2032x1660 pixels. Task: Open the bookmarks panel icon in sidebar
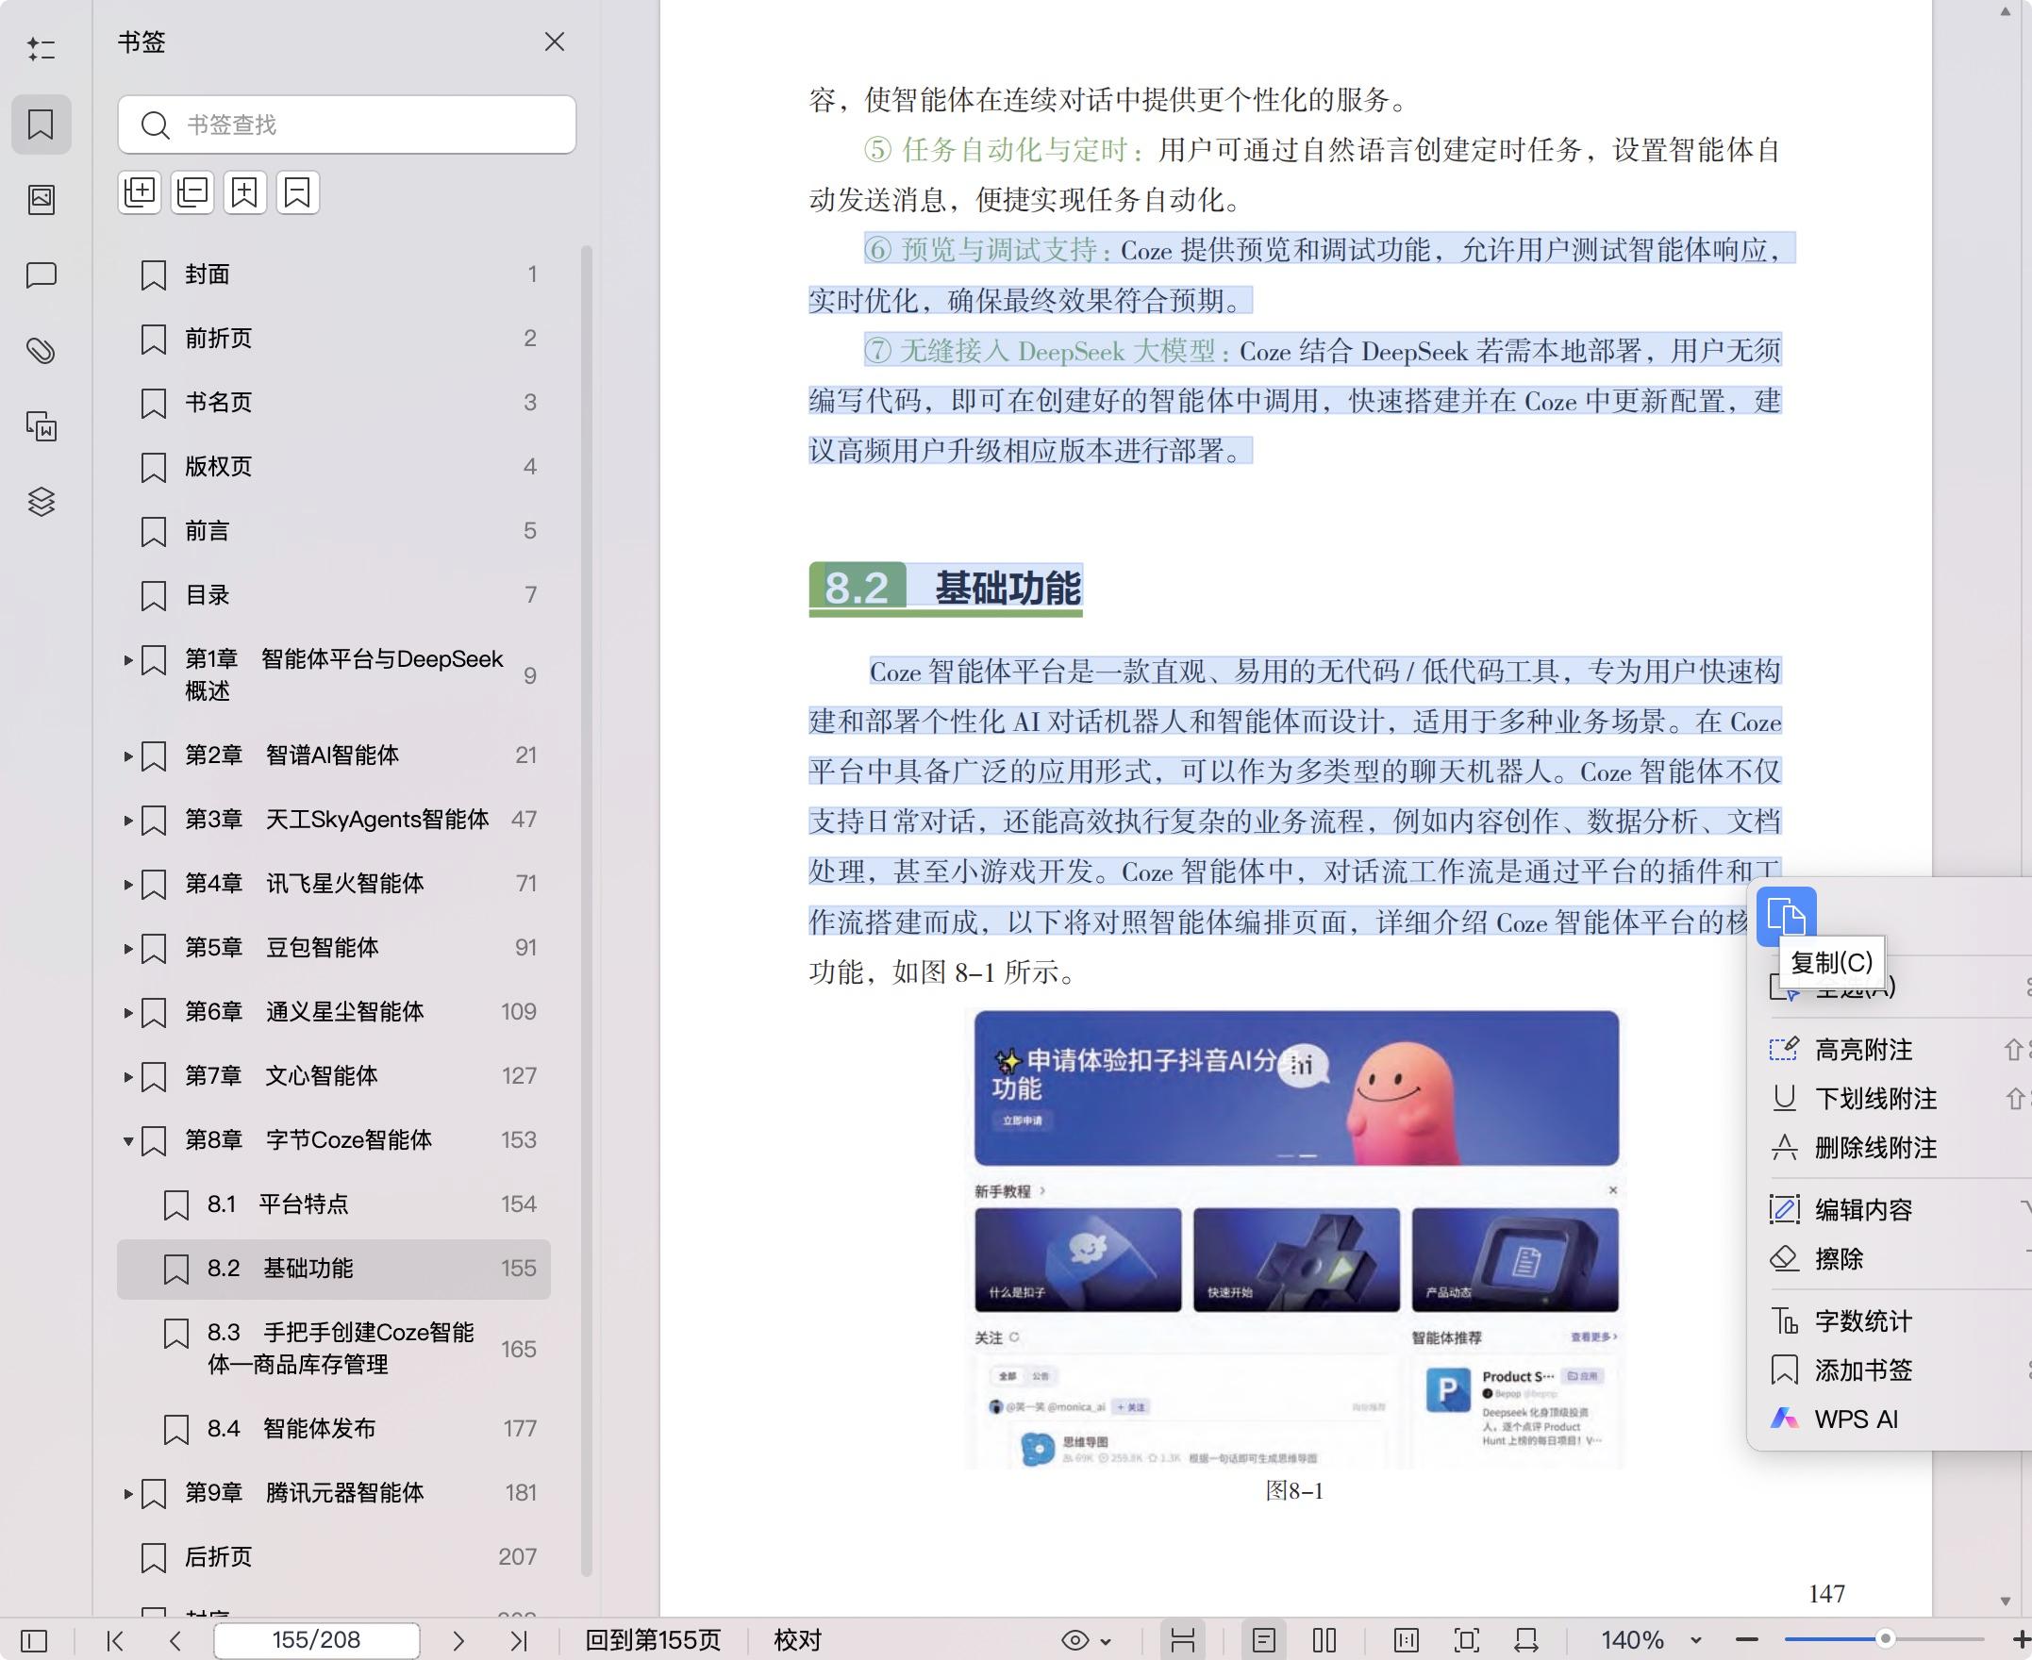(42, 124)
